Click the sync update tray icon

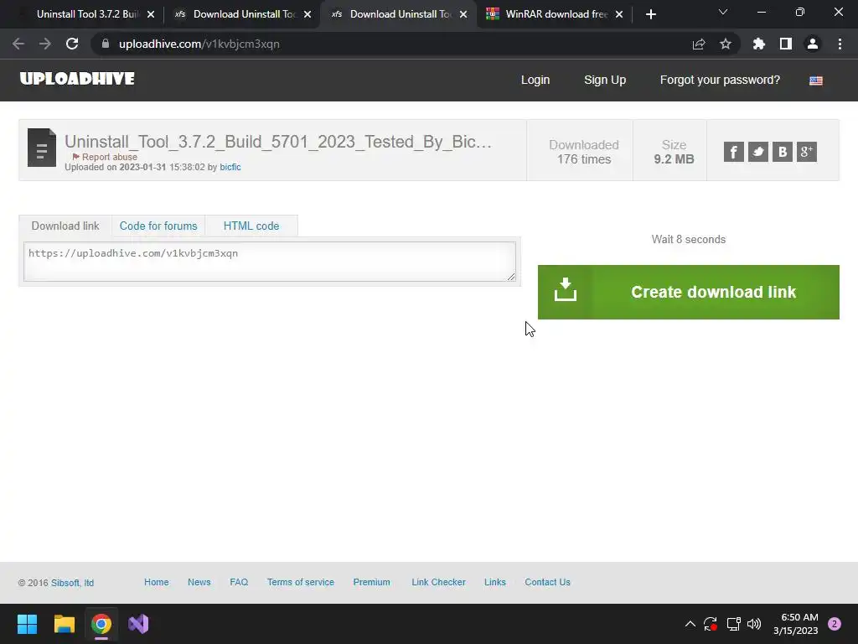(711, 624)
